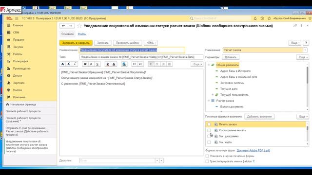Click the Тема subject input field
The image size is (312, 175).
coord(141,57)
